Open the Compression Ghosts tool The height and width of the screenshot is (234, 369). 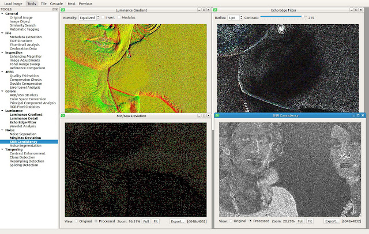pyautogui.click(x=25, y=80)
